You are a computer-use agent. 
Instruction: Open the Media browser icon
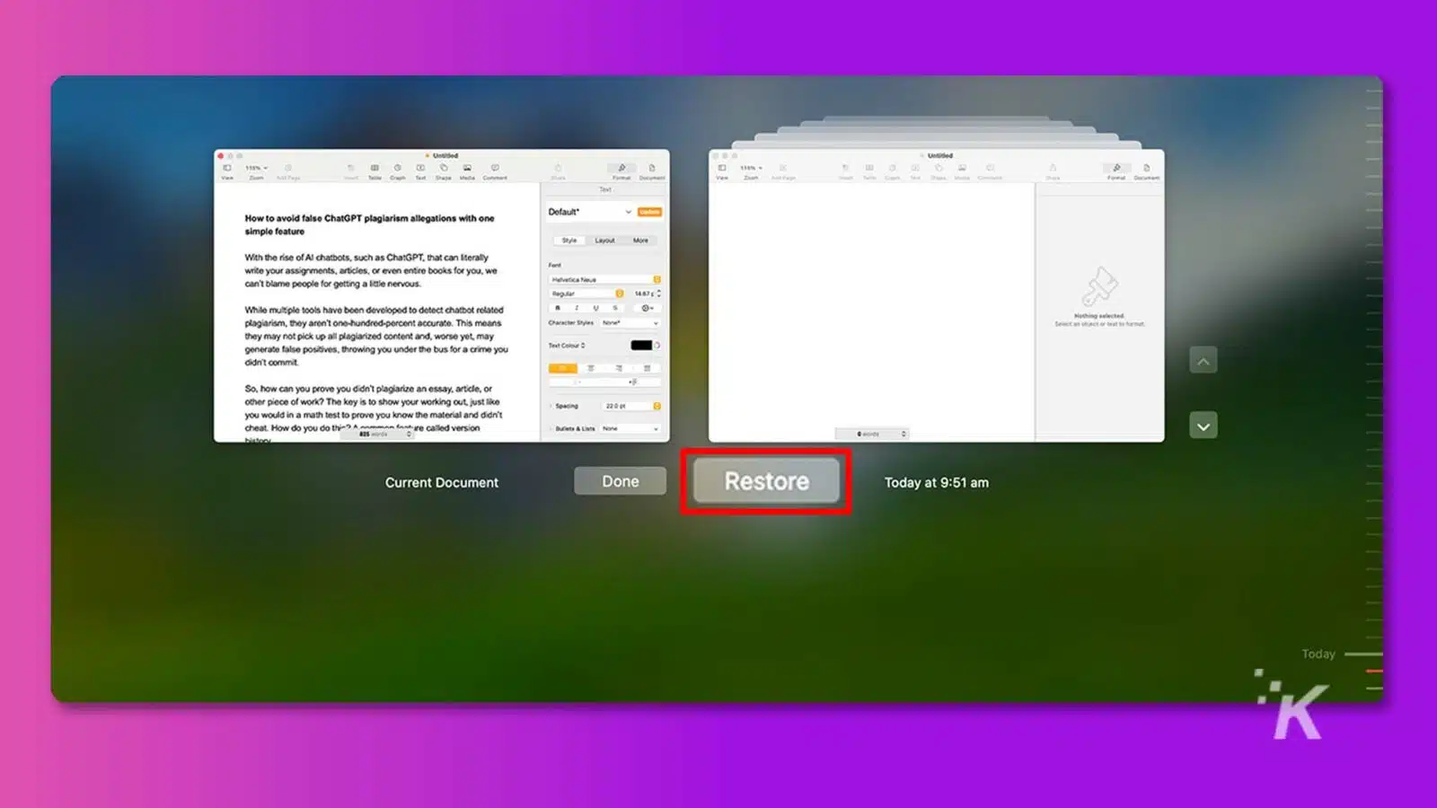point(467,168)
